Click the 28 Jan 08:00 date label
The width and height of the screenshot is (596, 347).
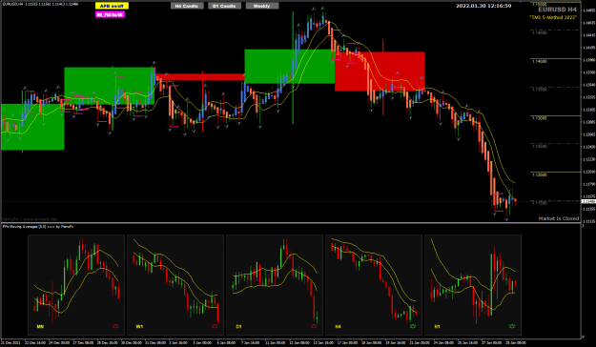coord(517,343)
